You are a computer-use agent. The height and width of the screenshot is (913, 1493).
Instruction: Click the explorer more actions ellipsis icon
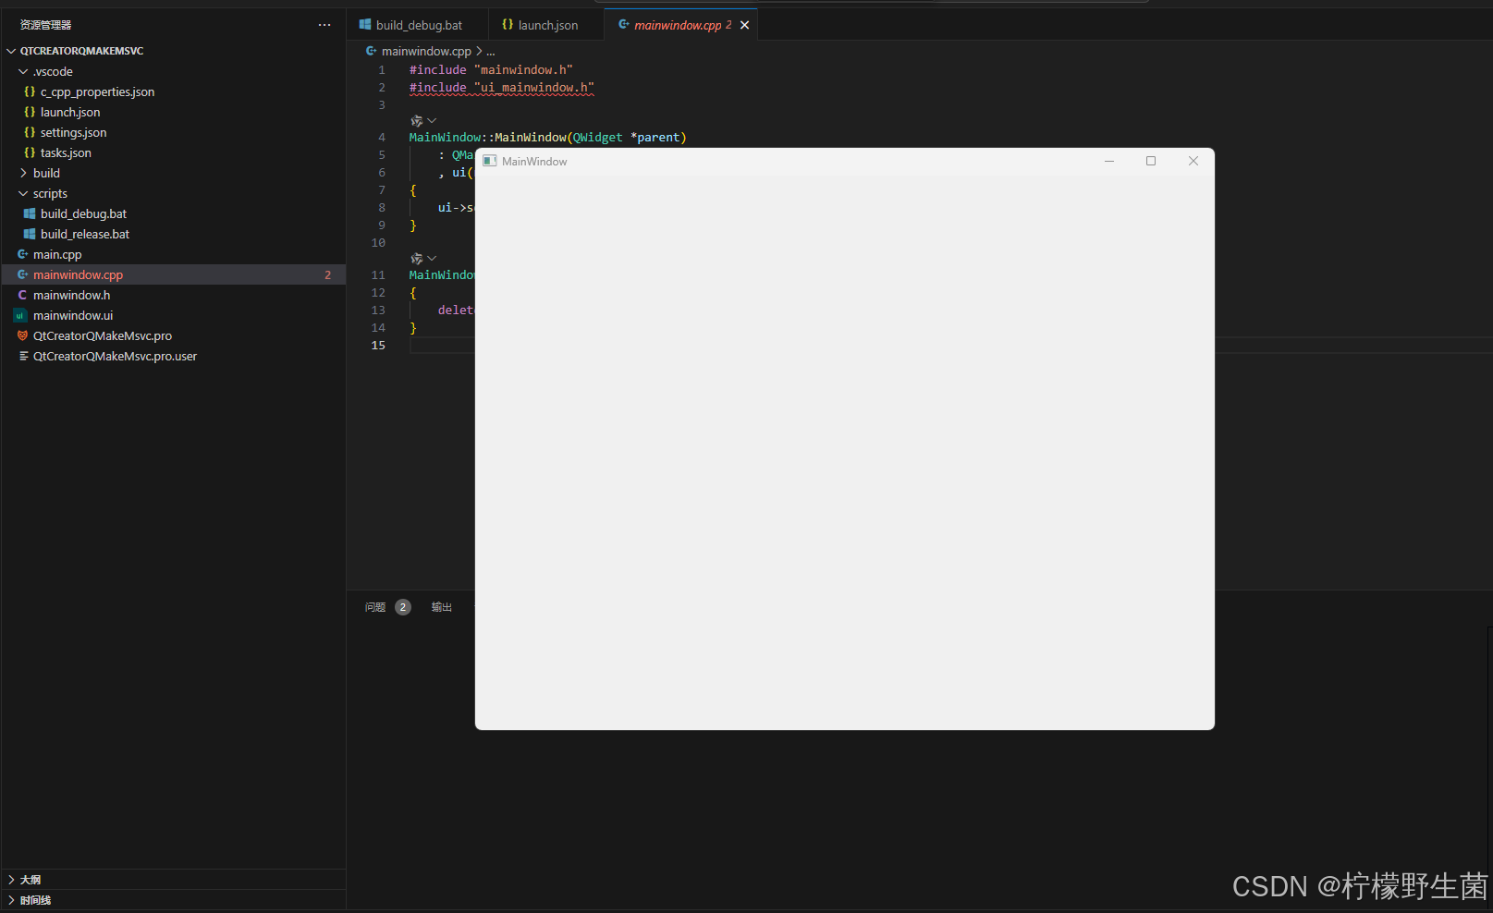[x=324, y=25]
